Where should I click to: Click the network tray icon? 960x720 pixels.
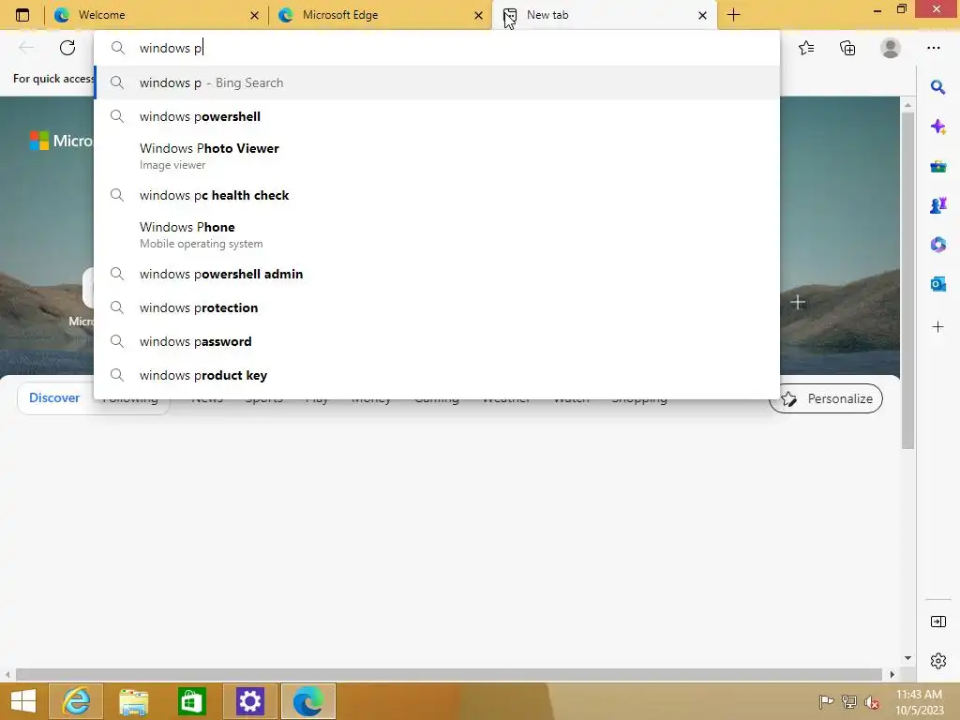[848, 701]
